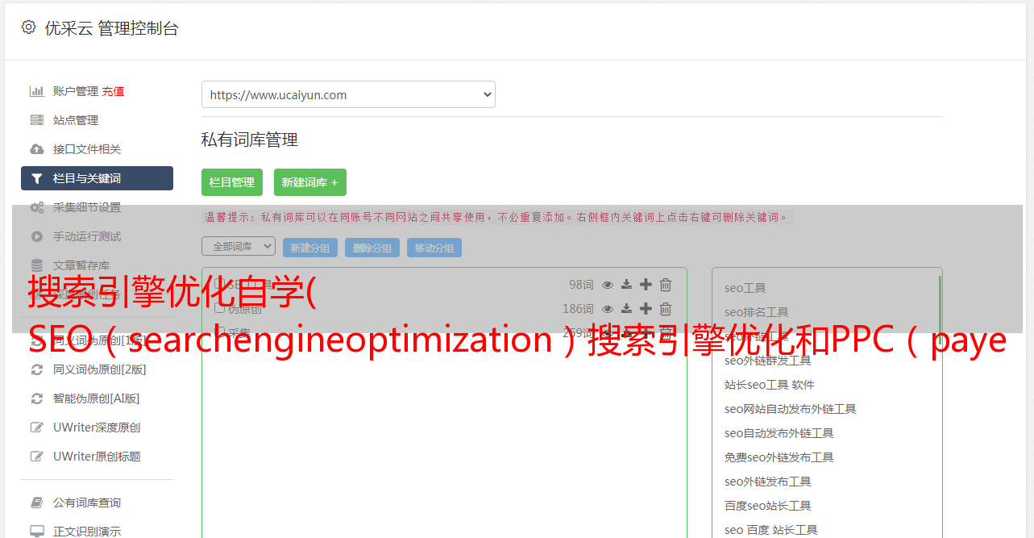Click the 移动分组 button
Viewport: 1034px width, 538px height.
434,248
